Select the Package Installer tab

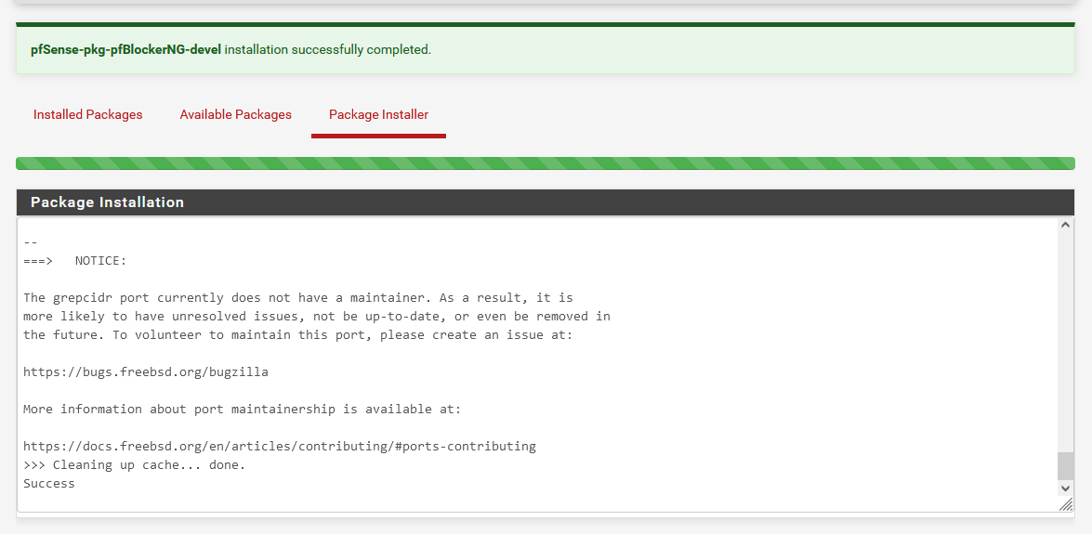(378, 114)
